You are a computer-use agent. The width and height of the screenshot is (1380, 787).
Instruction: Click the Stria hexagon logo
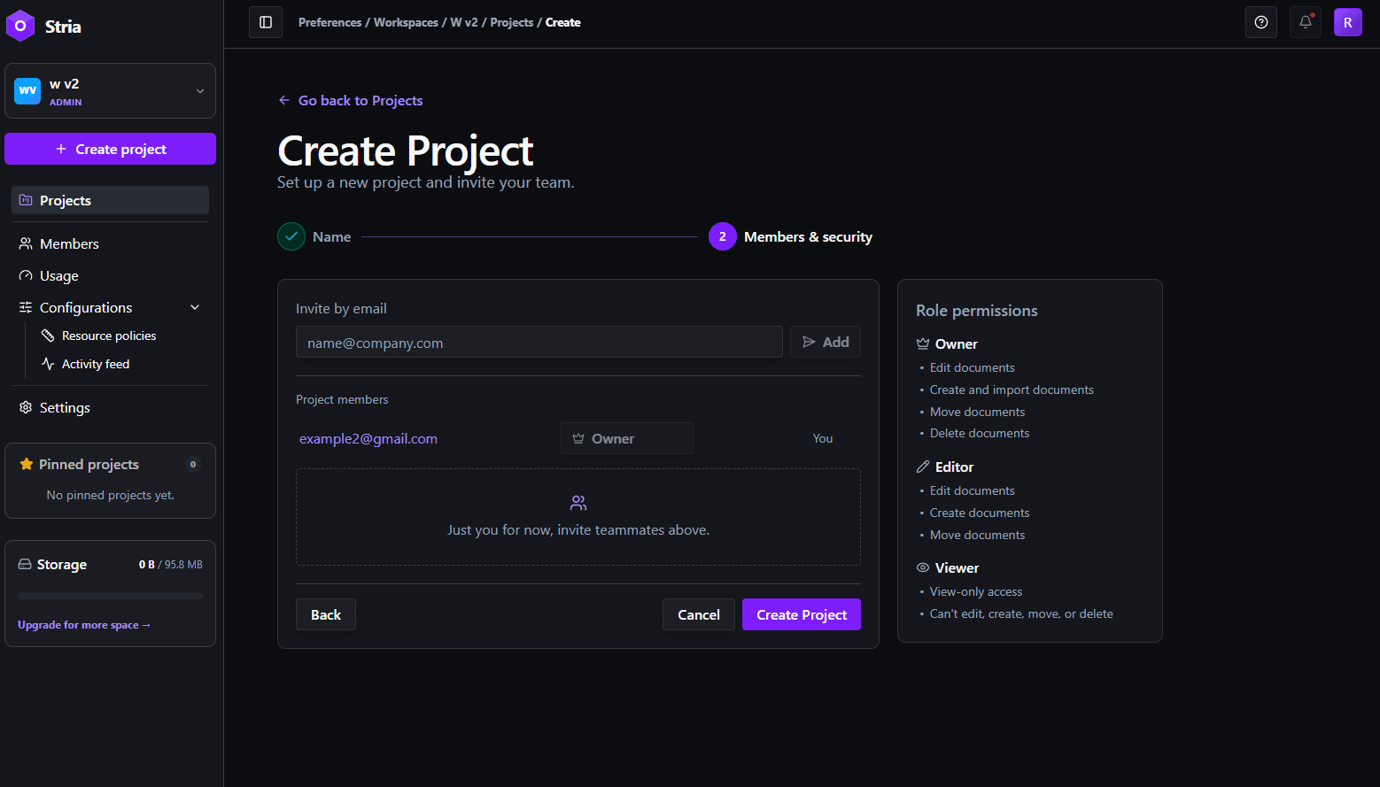[20, 26]
